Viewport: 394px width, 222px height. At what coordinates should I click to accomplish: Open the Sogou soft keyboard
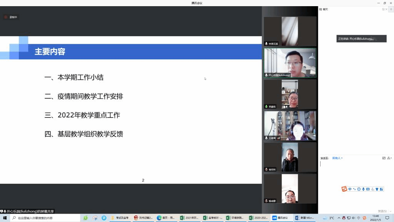click(368, 189)
